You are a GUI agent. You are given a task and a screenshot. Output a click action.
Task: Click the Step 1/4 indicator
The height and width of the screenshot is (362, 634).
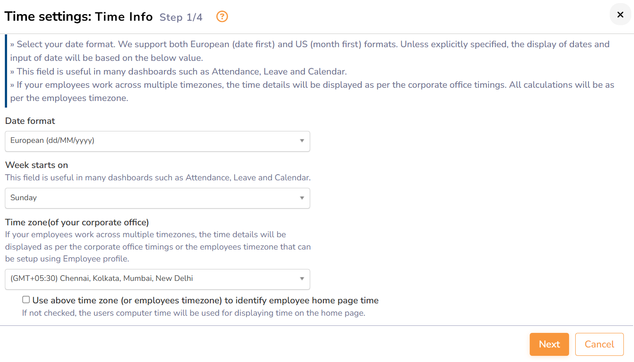tap(181, 17)
